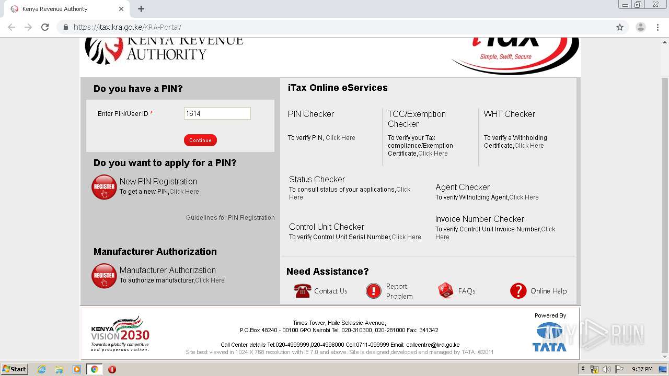669x376 pixels.
Task: Bookmark this page with the star icon
Action: pyautogui.click(x=620, y=27)
